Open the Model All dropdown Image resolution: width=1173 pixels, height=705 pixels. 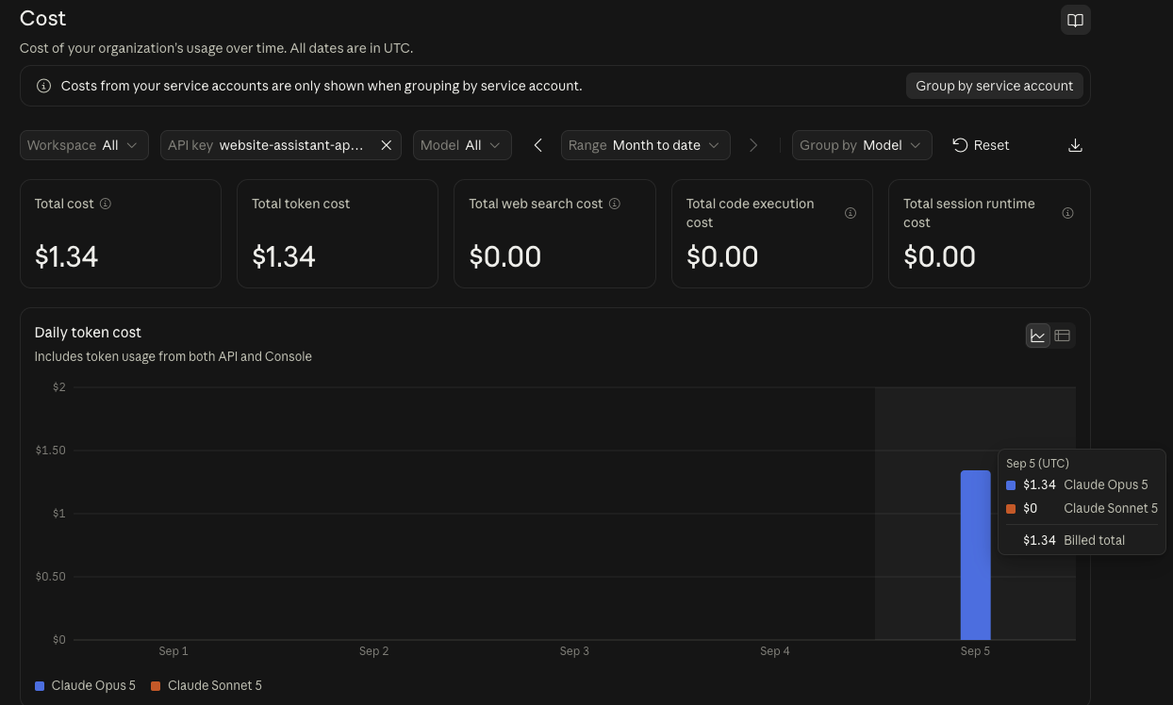pos(462,145)
